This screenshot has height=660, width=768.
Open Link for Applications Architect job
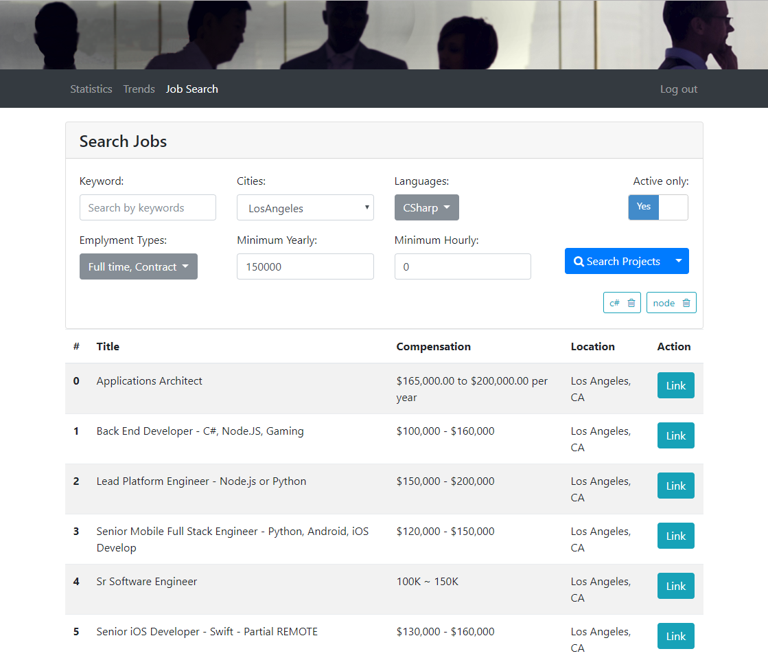(675, 385)
